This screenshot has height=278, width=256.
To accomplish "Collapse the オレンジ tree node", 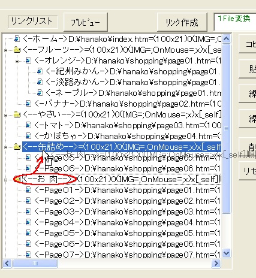I will (x=17, y=61).
